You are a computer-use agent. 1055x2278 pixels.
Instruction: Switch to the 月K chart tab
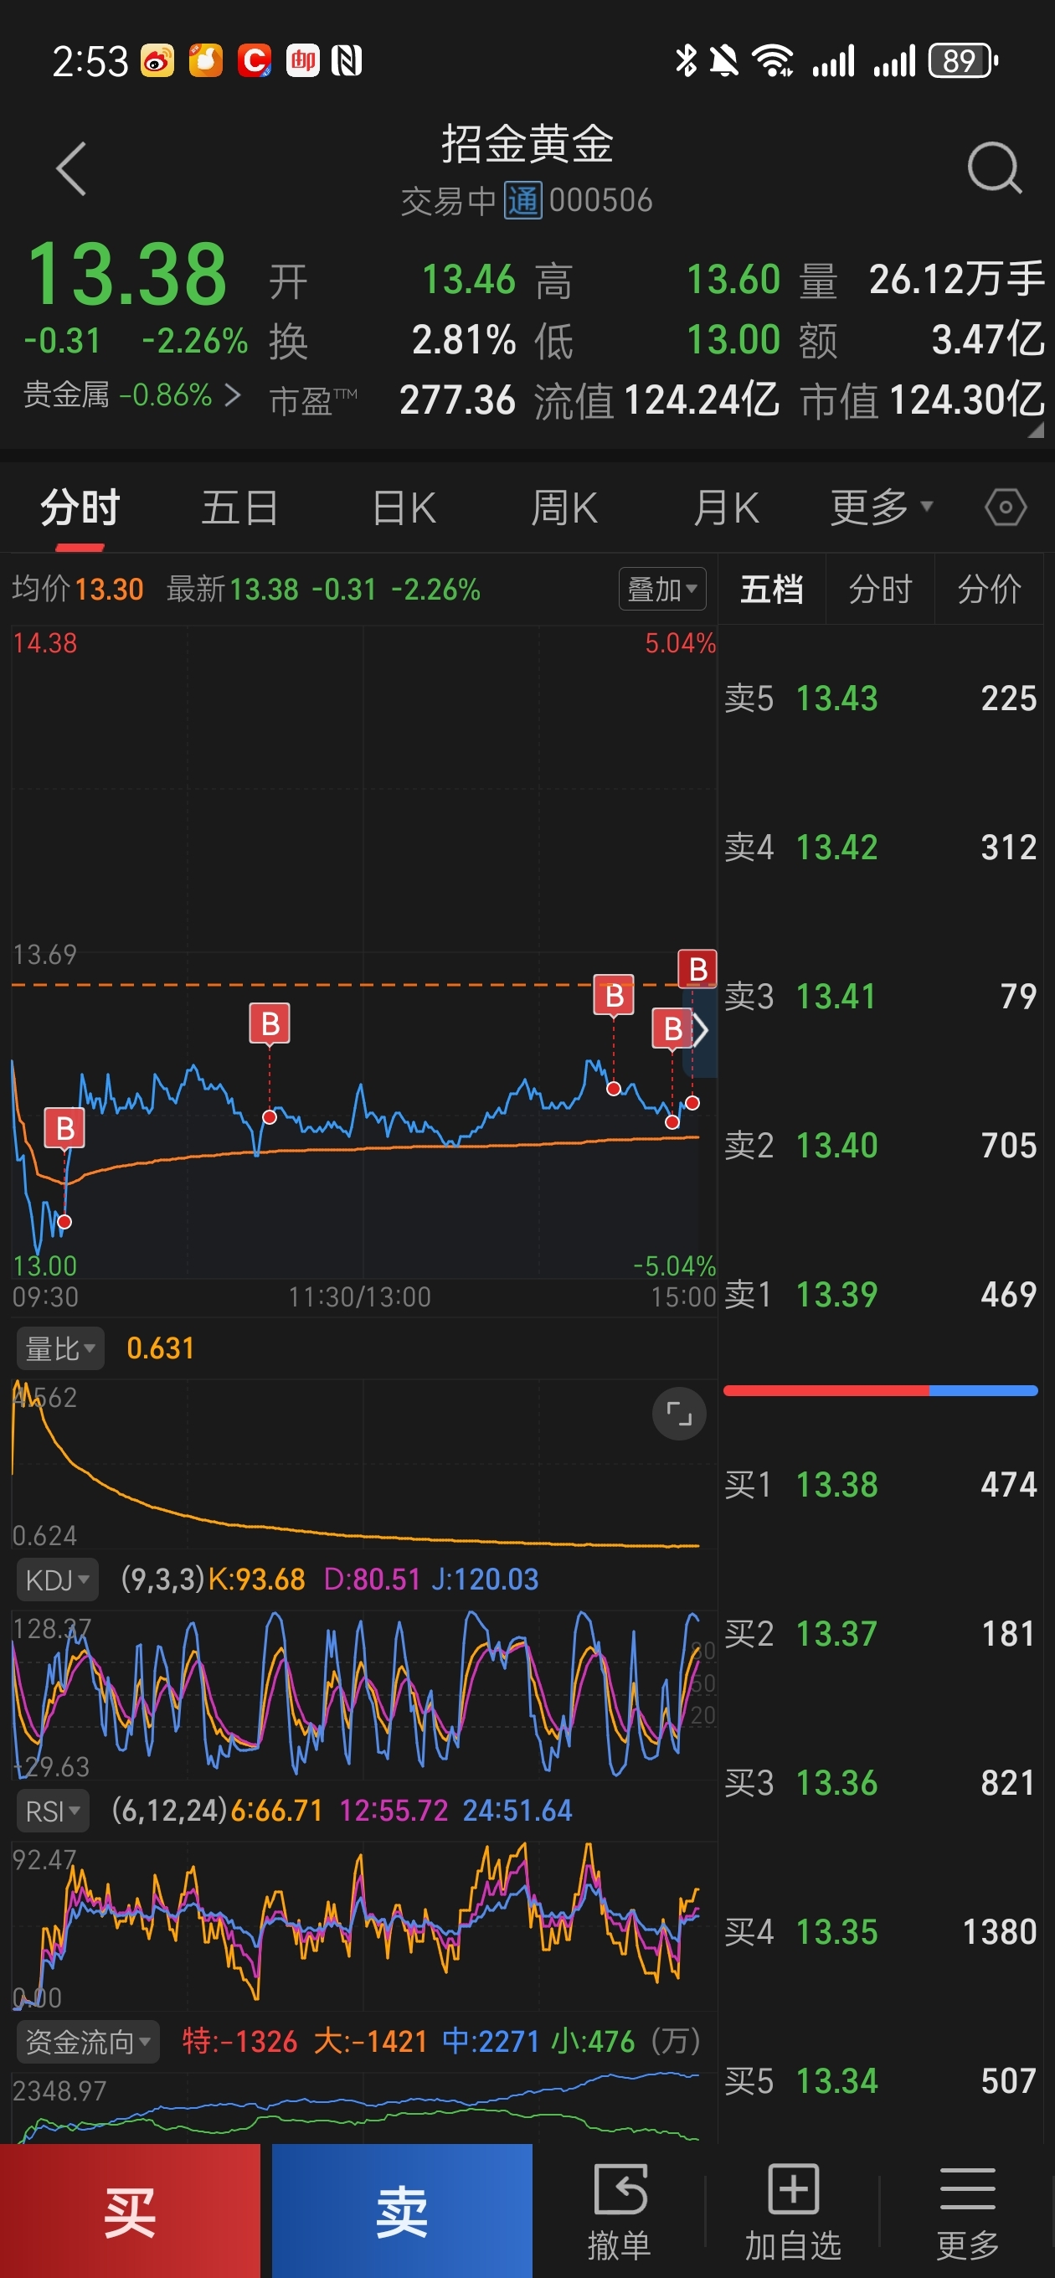tap(725, 508)
